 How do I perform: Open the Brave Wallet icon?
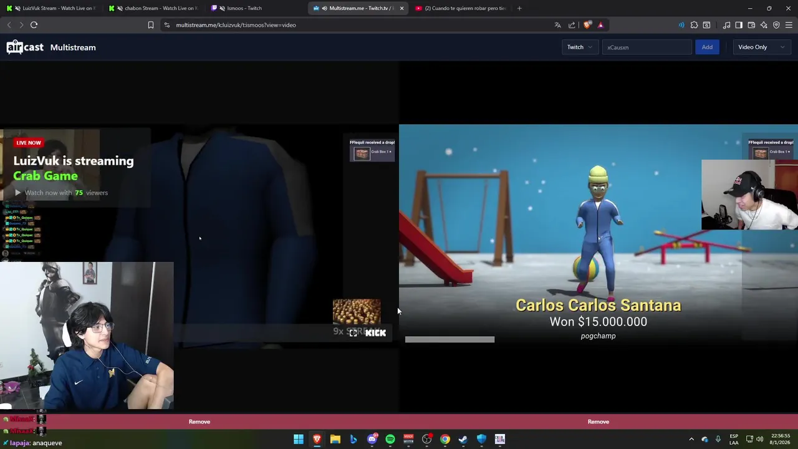tap(751, 25)
